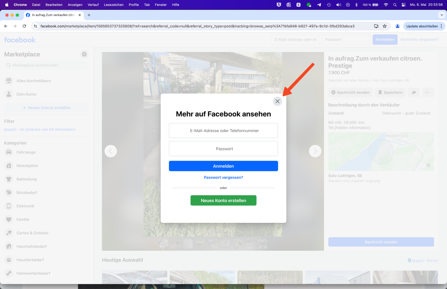
Task: Open Marketplace settings gear
Action: [x=84, y=54]
